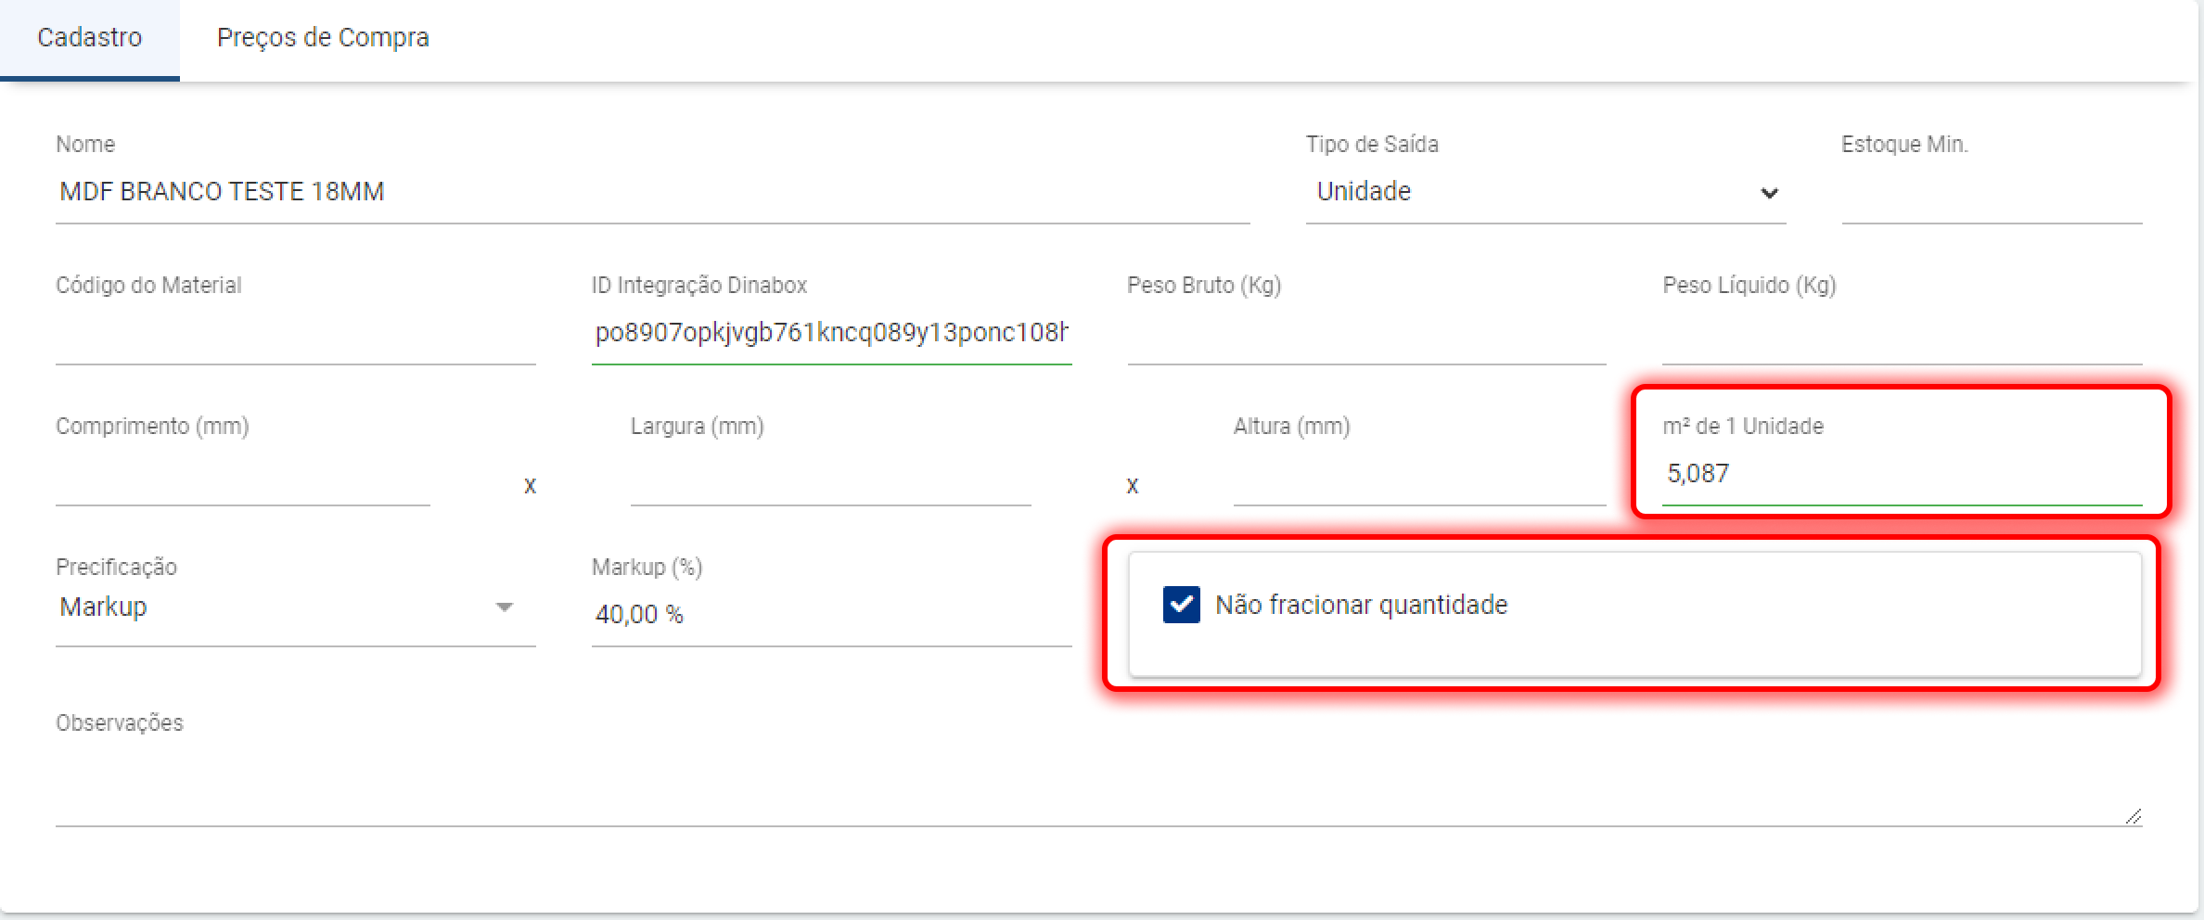The width and height of the screenshot is (2204, 920).
Task: Focus the Peso Líquido (Kg) field
Action: coord(1902,334)
